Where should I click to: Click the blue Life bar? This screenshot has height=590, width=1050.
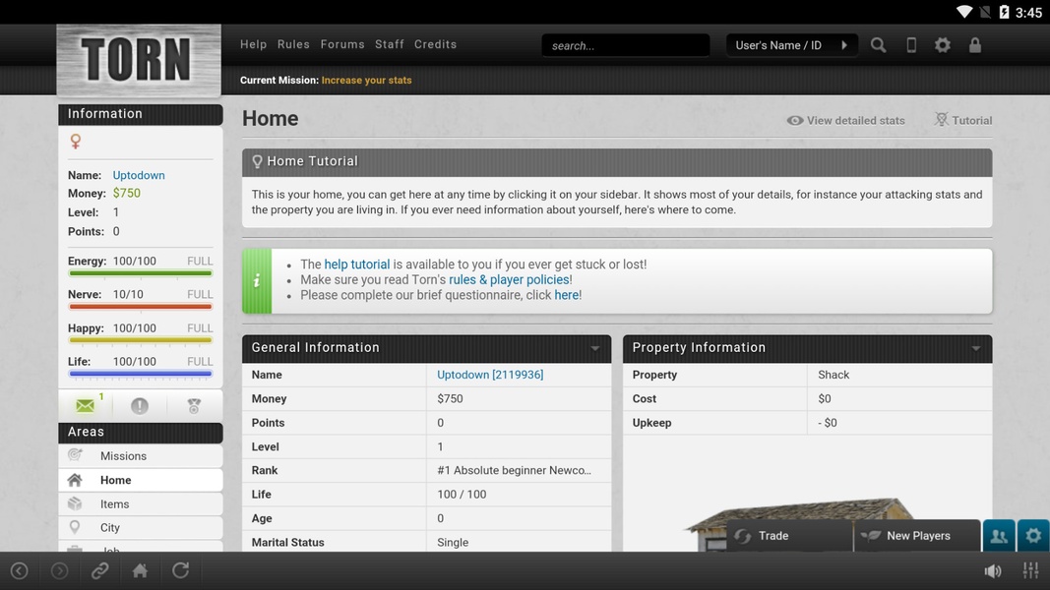[140, 374]
